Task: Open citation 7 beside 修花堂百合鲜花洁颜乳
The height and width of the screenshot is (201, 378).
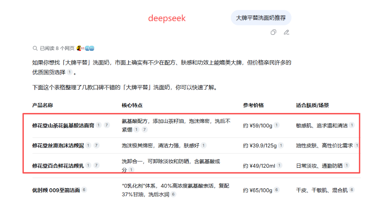Action: tap(96, 165)
